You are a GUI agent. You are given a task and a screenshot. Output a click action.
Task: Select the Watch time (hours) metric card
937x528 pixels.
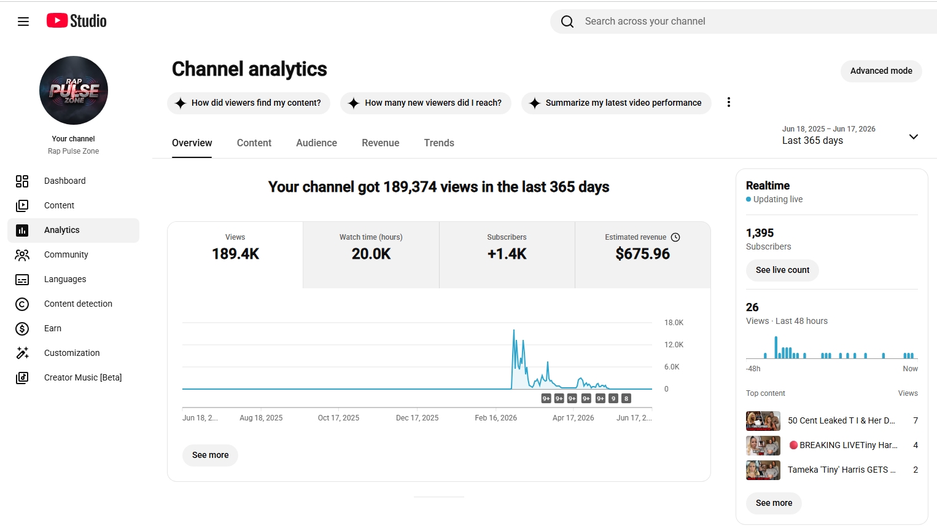tap(371, 255)
